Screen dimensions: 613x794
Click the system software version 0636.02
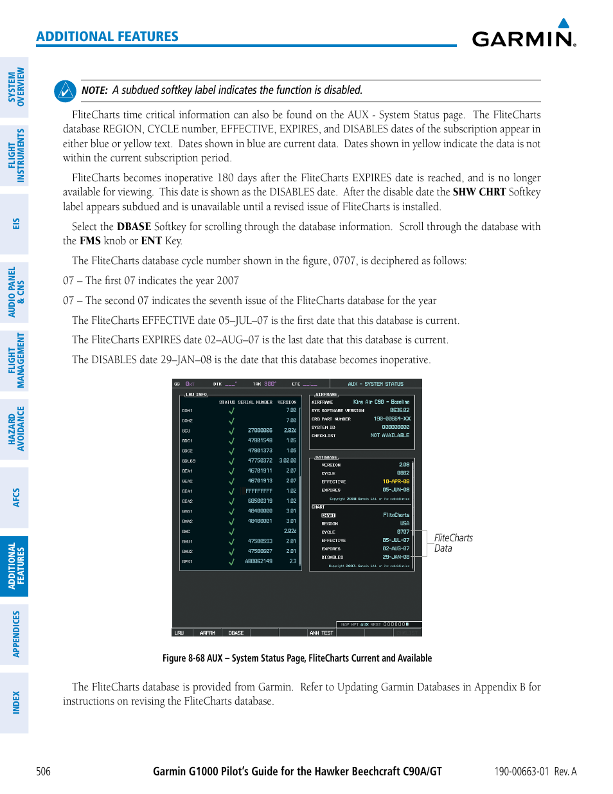[400, 410]
